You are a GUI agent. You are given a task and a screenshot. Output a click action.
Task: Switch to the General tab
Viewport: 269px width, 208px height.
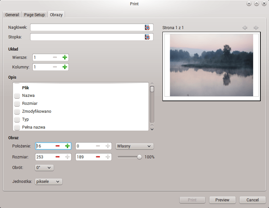(12, 15)
